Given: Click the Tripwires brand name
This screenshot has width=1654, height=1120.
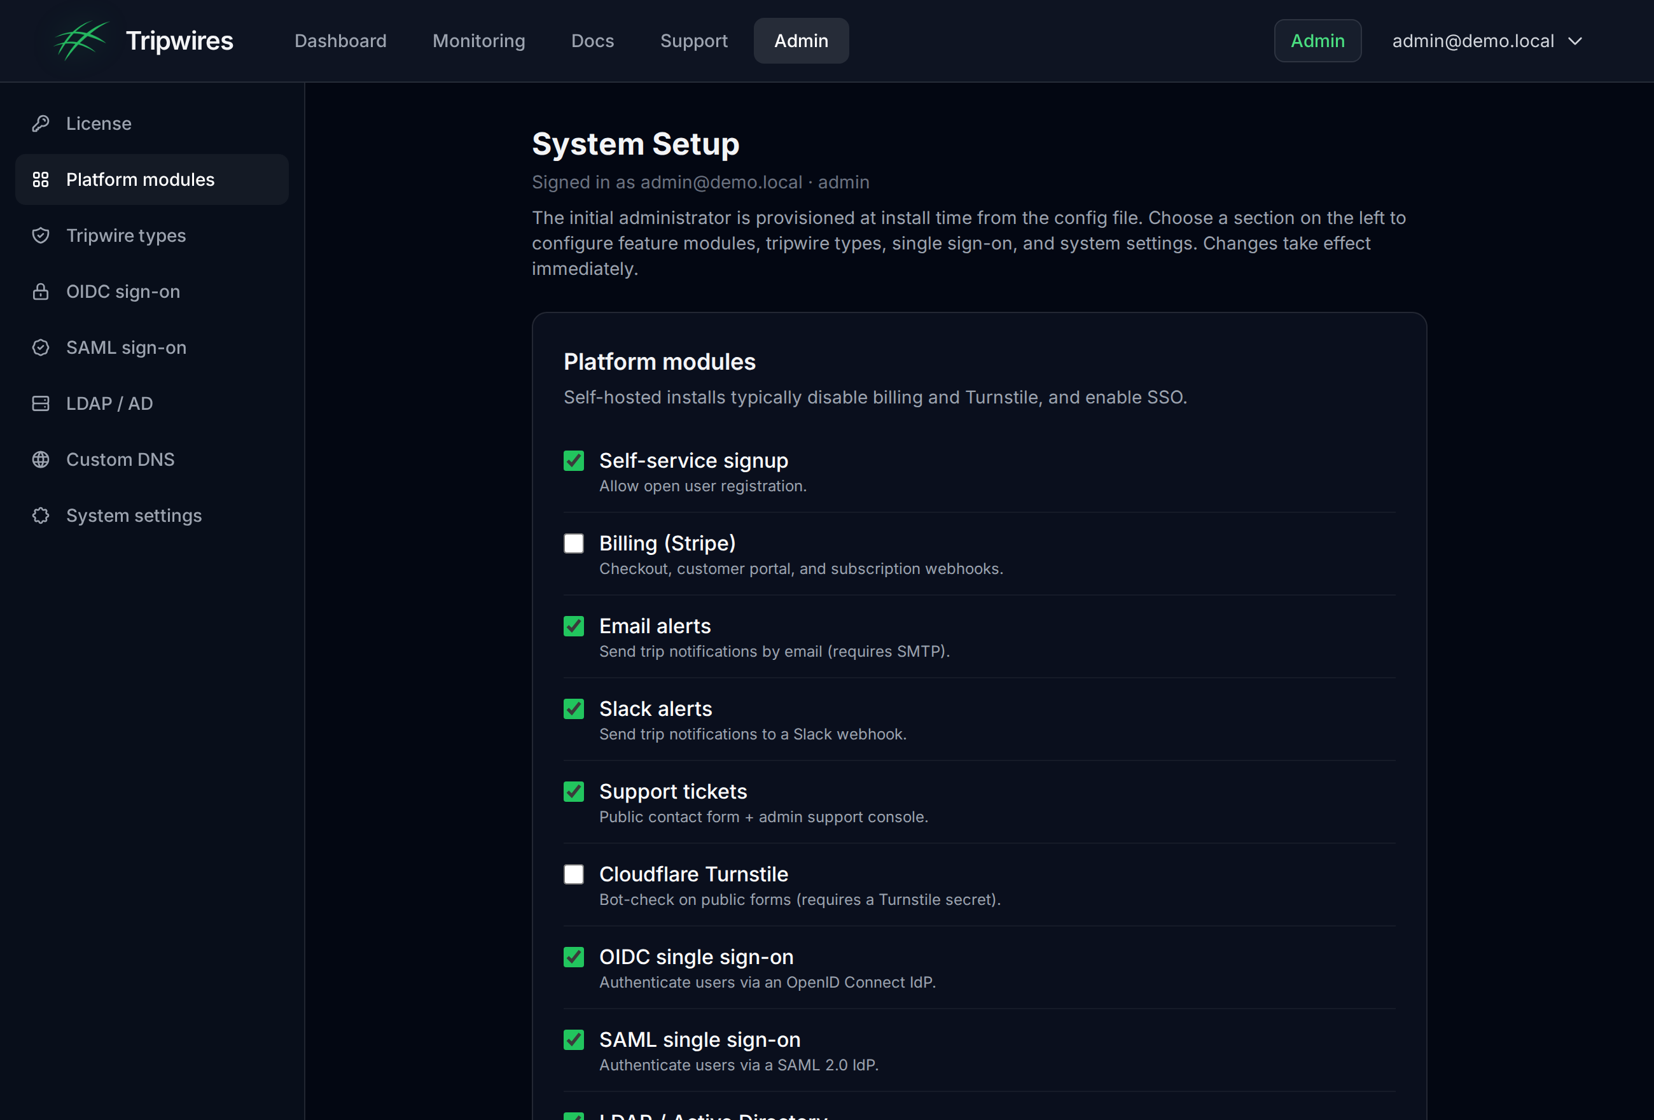Looking at the screenshot, I should pos(179,41).
